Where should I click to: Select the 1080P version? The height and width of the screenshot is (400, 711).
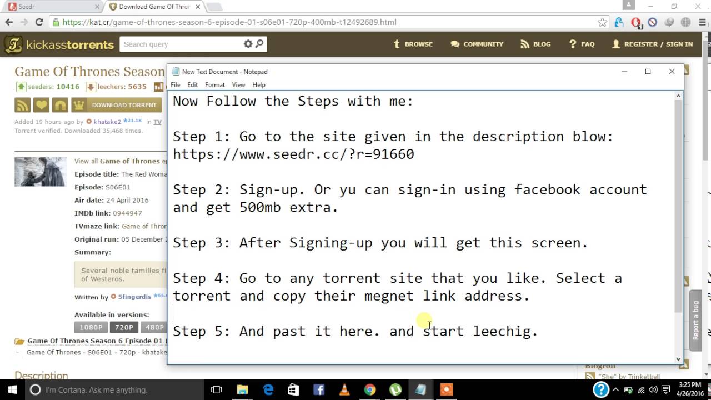pyautogui.click(x=91, y=327)
